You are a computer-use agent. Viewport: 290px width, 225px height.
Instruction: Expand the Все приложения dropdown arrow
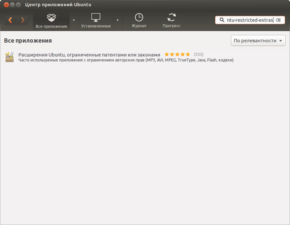[74, 20]
